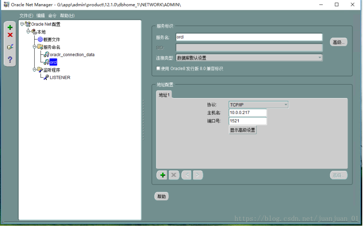This screenshot has width=363, height=226.
Task: Click the oraclr_connection_data service icon
Action: tap(46, 55)
